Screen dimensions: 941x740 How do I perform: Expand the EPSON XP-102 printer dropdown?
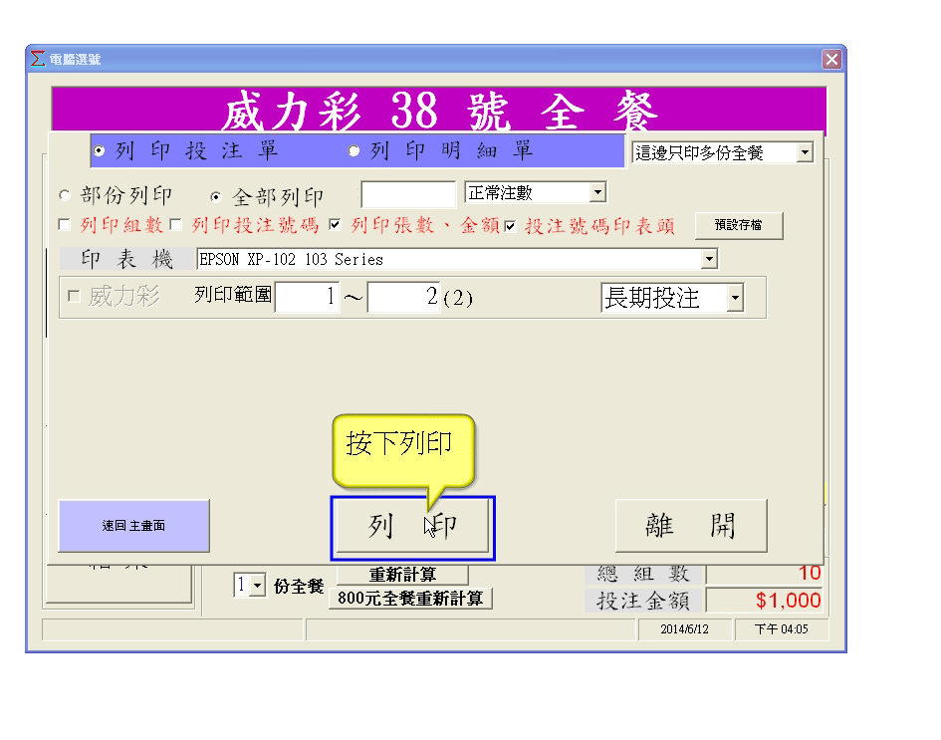tap(709, 259)
